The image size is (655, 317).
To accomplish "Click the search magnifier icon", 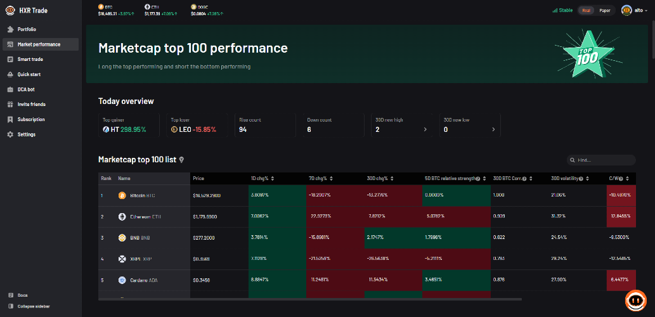I will [572, 160].
